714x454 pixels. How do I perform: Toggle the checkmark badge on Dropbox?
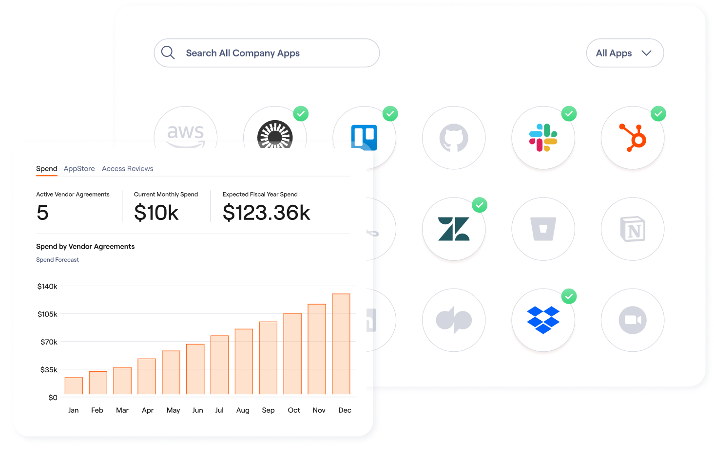pyautogui.click(x=569, y=296)
